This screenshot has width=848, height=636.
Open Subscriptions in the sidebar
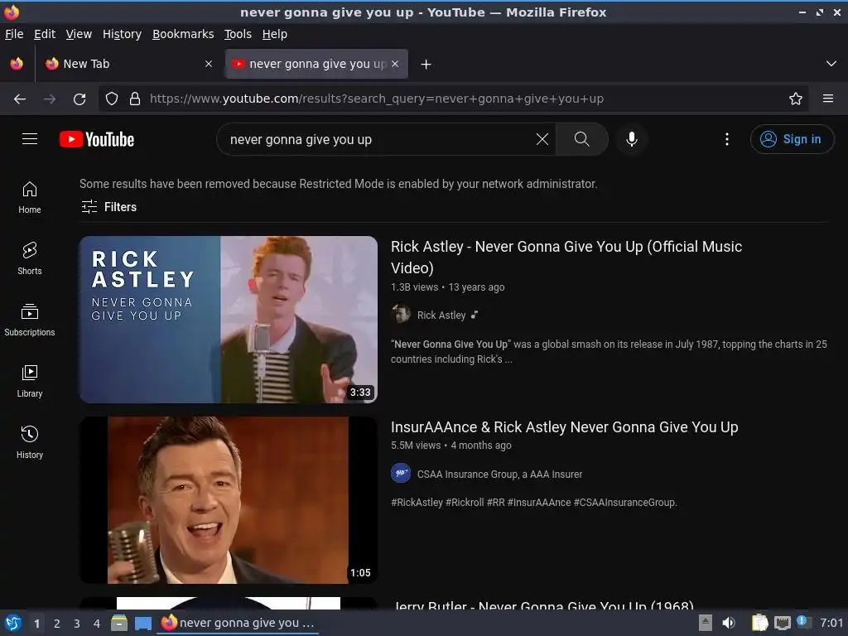pos(30,320)
